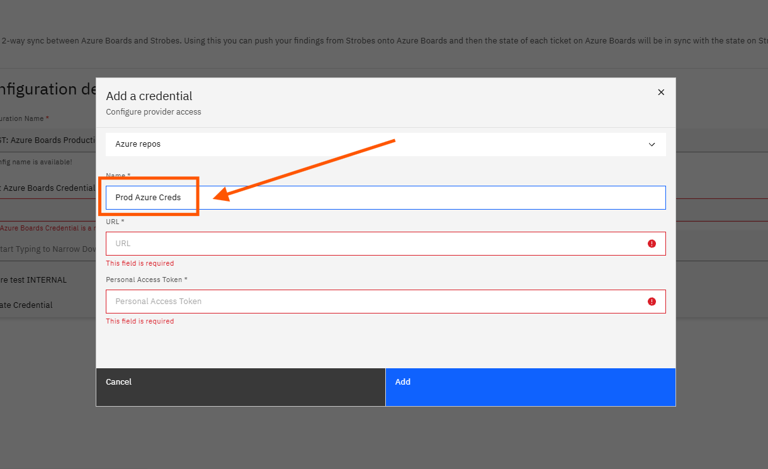768x469 pixels.
Task: Click the Configure provider access subtitle
Action: tap(154, 112)
